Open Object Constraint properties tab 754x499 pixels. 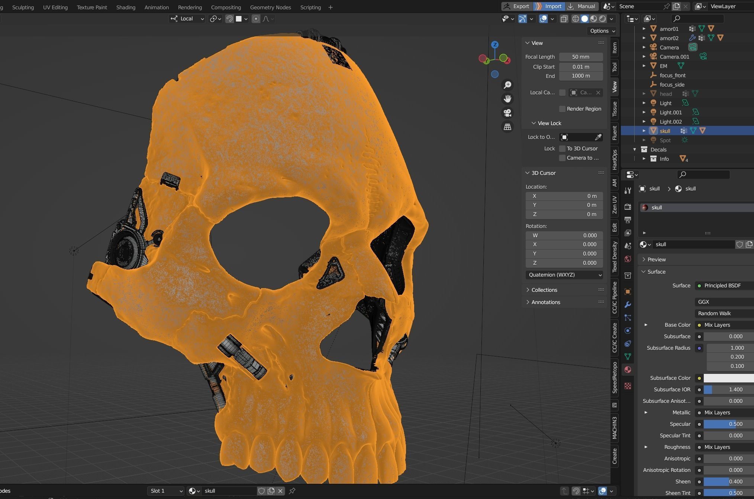[x=628, y=344]
